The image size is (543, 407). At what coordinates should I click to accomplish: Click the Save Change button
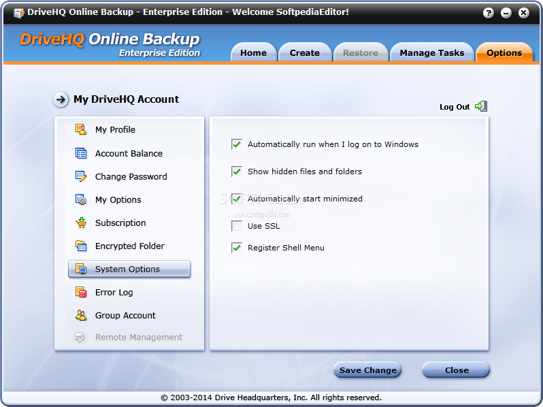[x=367, y=370]
